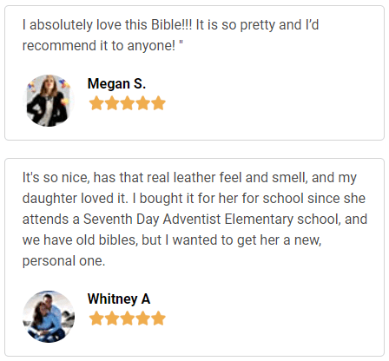This screenshot has height=361, width=389.
Task: Click first star in Megan S. rating
Action: [x=96, y=103]
